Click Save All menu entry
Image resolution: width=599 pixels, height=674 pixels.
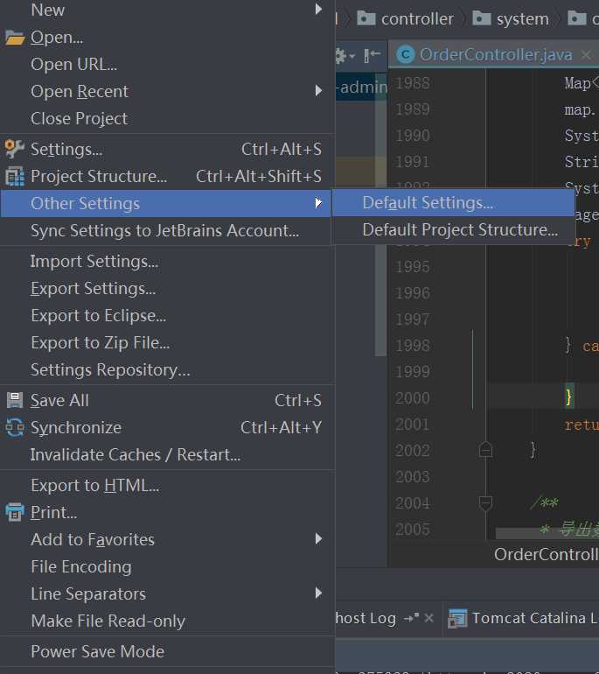(168, 400)
